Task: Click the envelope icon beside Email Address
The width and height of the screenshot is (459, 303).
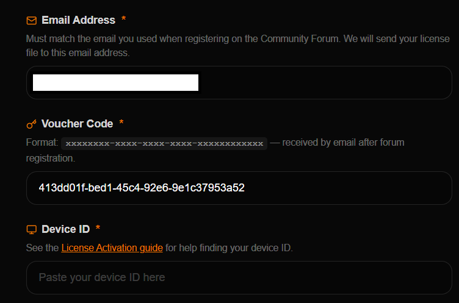Action: (x=32, y=21)
